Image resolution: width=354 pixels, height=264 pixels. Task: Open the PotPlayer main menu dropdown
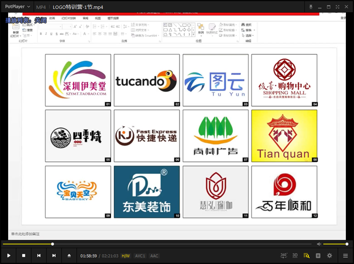coord(18,7)
